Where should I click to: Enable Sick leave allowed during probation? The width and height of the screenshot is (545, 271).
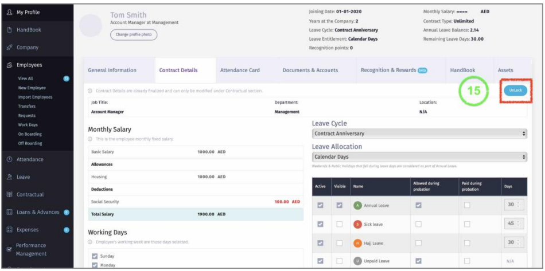(419, 225)
